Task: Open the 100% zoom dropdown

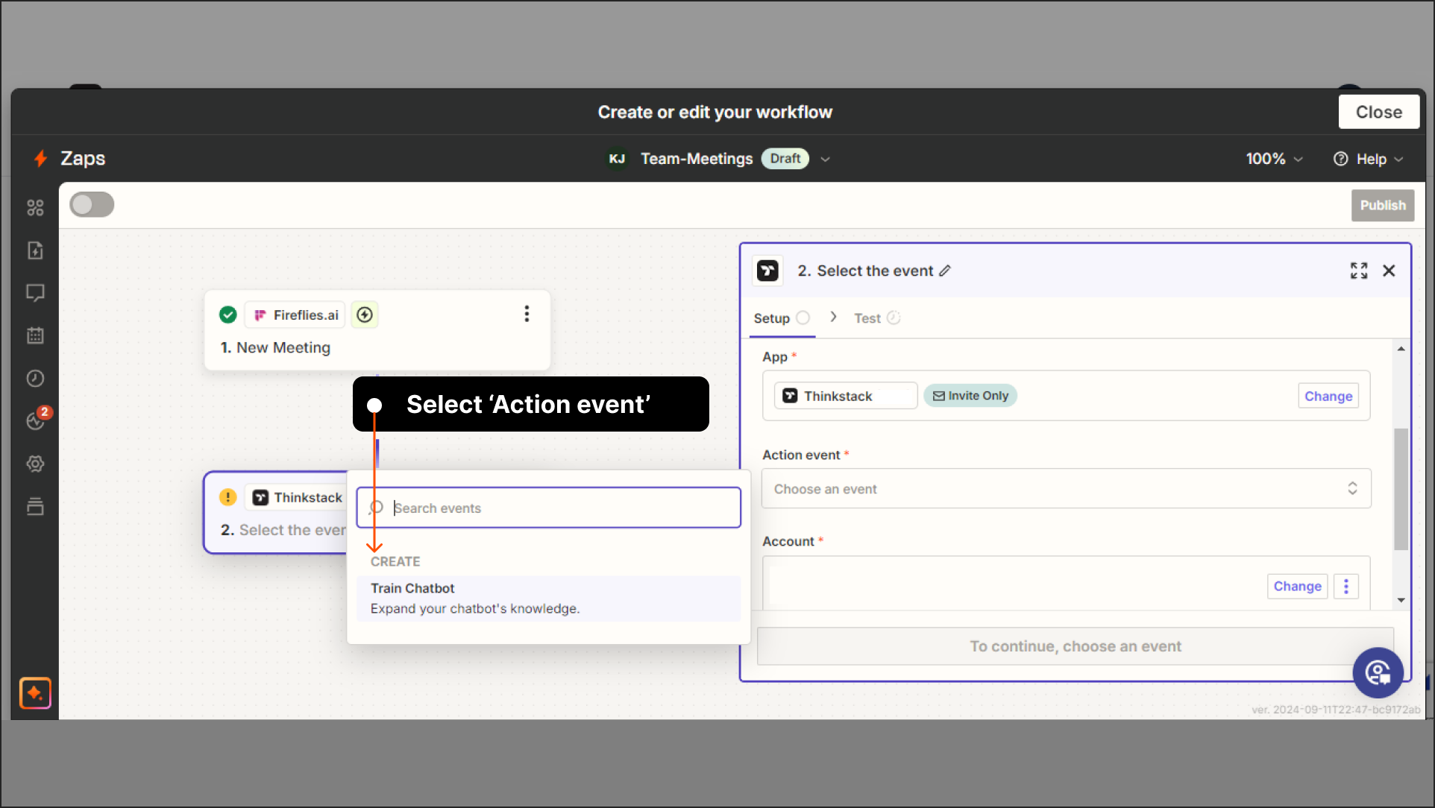Action: click(x=1274, y=159)
